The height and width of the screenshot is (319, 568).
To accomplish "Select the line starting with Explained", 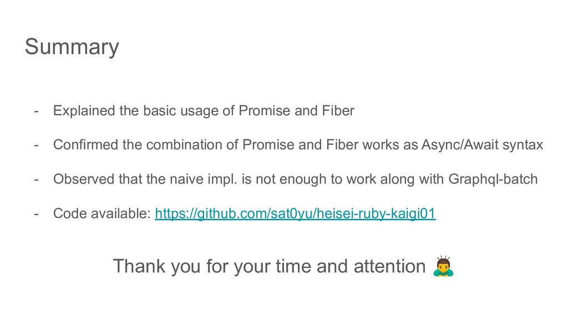I will click(x=203, y=111).
